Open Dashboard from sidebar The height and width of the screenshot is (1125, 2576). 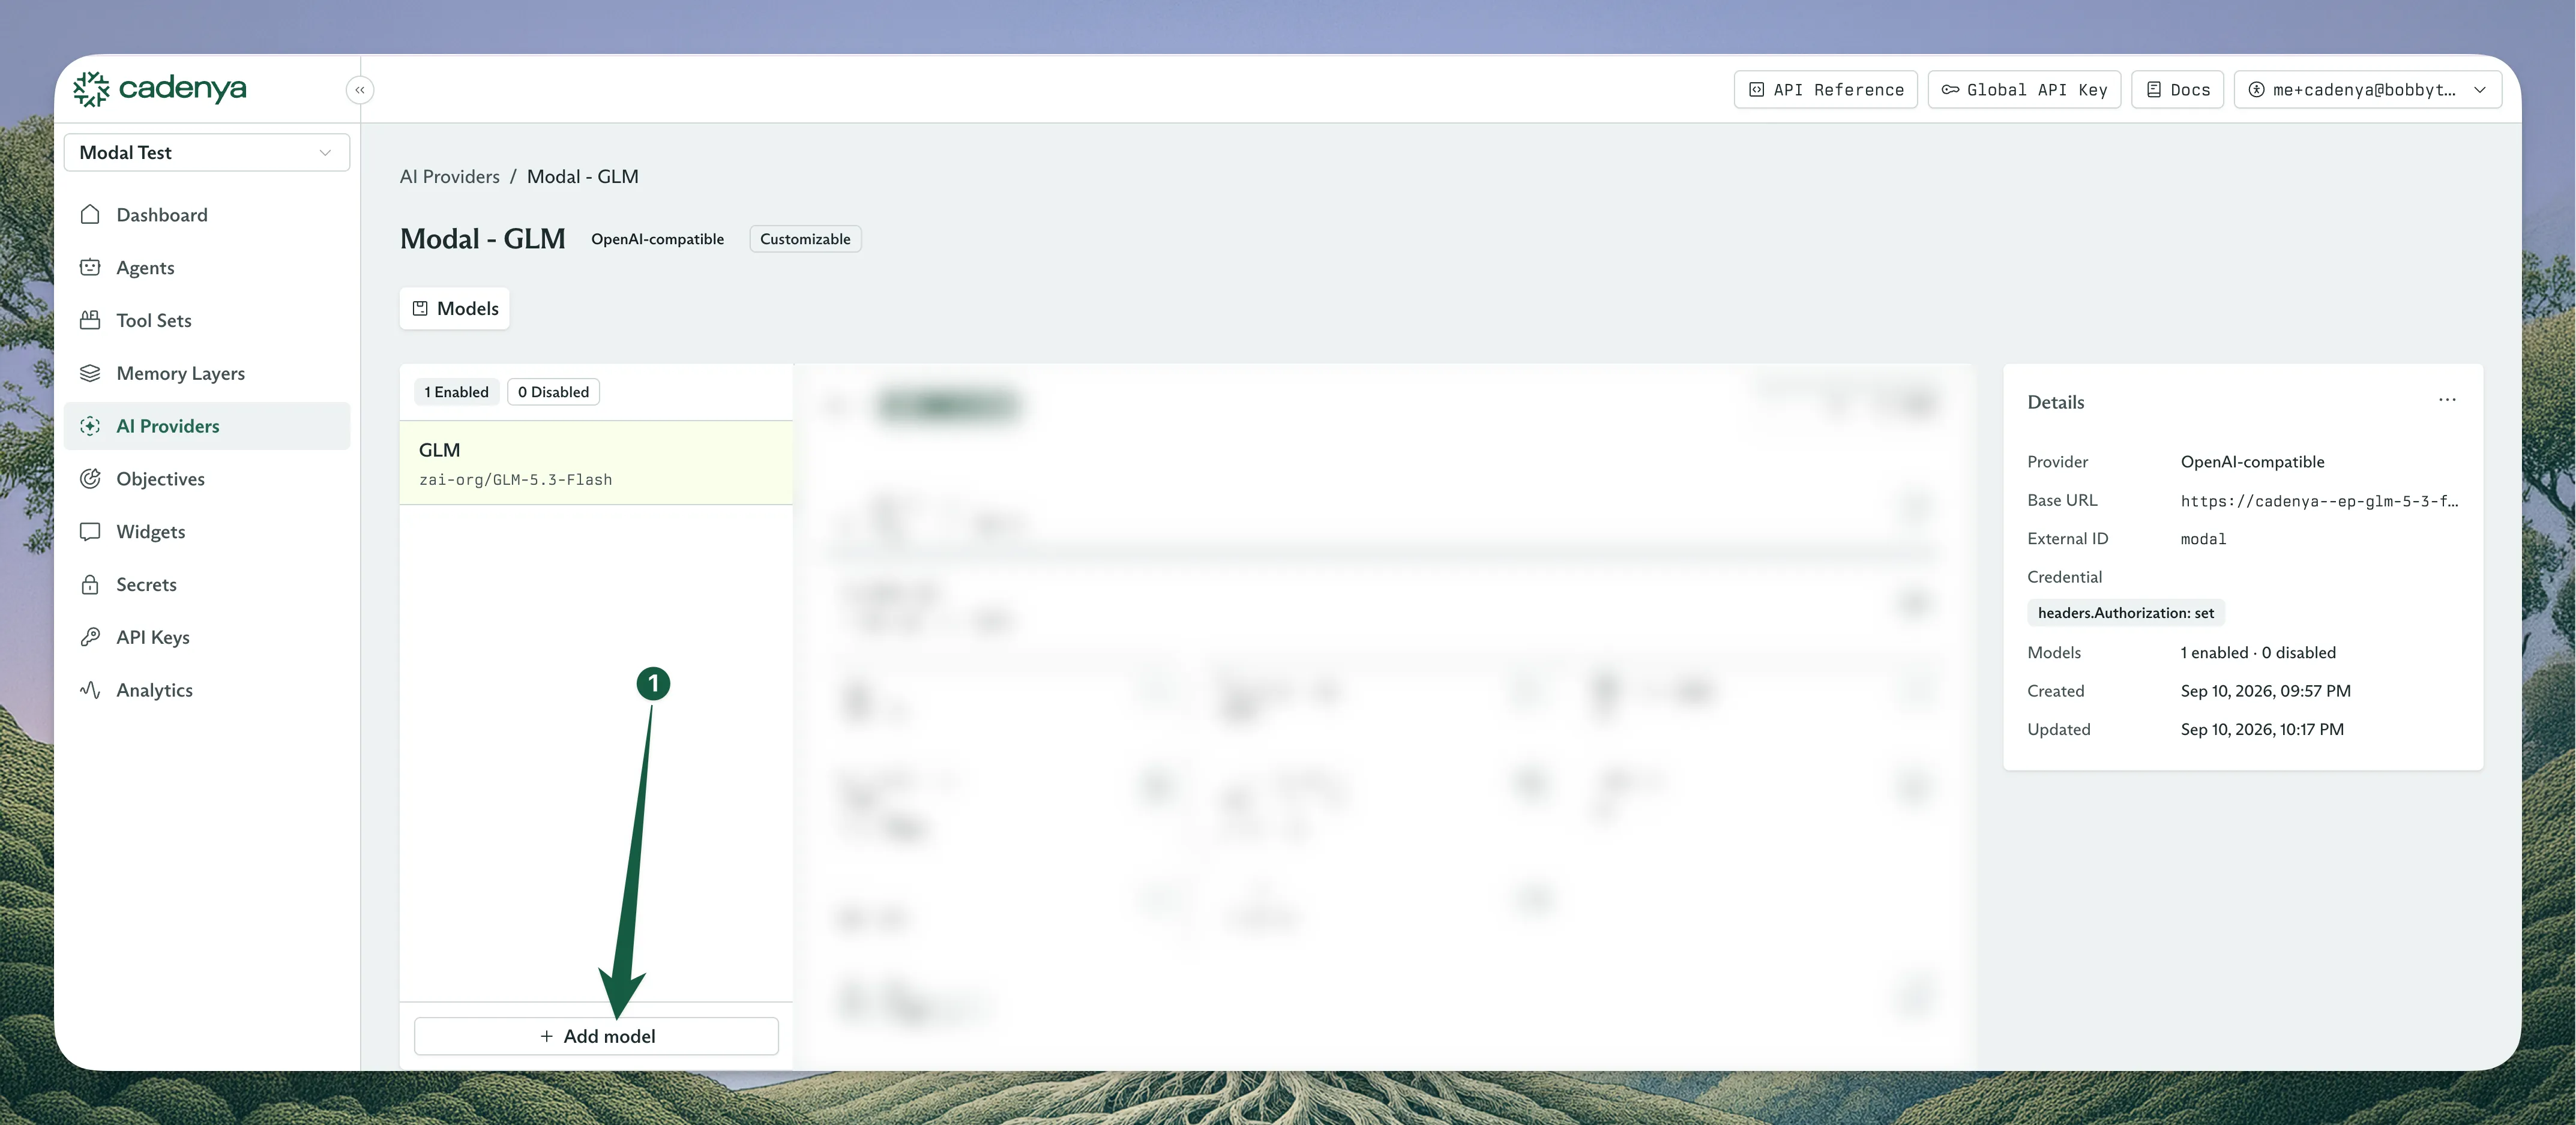(207, 215)
